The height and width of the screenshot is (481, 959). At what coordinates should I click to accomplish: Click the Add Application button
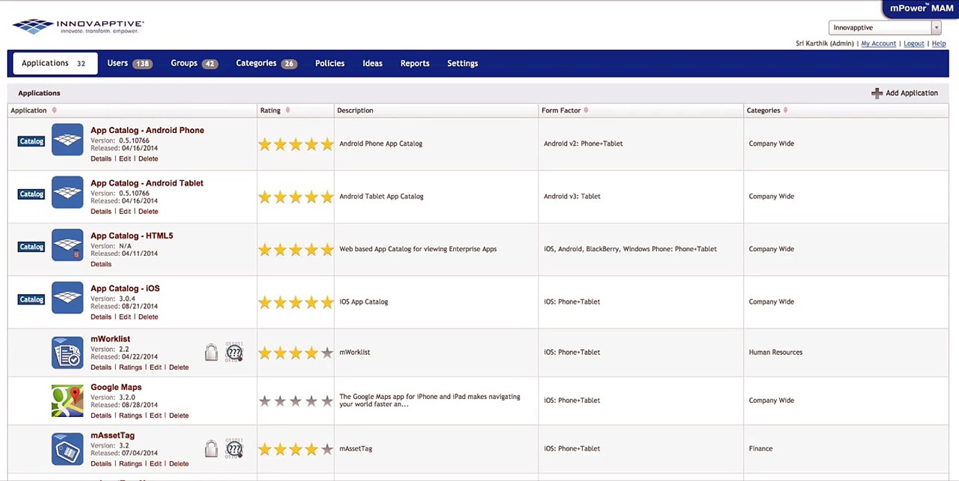click(905, 93)
